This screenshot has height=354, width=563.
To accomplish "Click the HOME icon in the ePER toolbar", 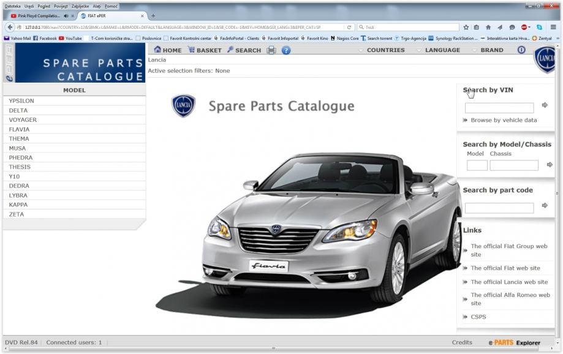I will [157, 50].
